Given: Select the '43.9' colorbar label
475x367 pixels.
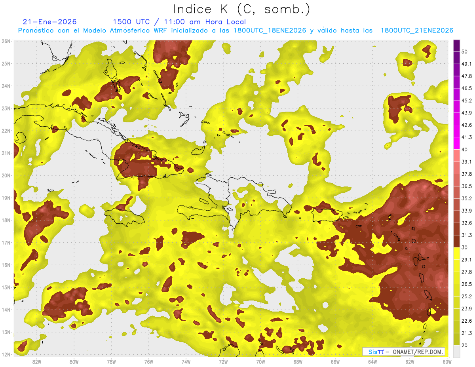Looking at the screenshot, I should 467,113.
